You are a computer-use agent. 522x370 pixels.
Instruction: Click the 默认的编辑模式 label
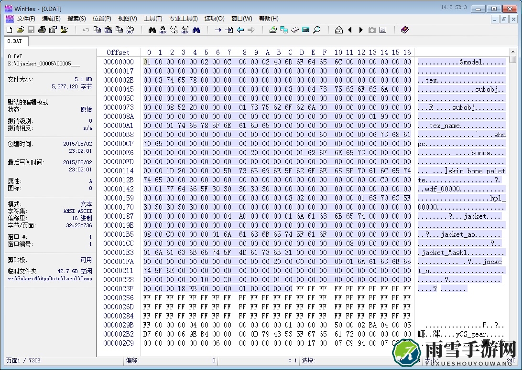tap(28, 102)
